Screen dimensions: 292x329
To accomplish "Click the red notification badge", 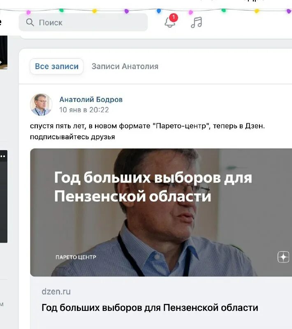I will pyautogui.click(x=173, y=18).
